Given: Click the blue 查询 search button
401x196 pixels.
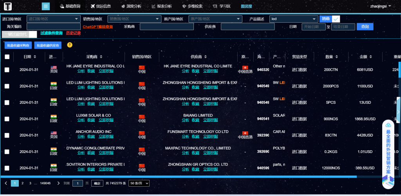Looking at the screenshot, I should pos(365,27).
